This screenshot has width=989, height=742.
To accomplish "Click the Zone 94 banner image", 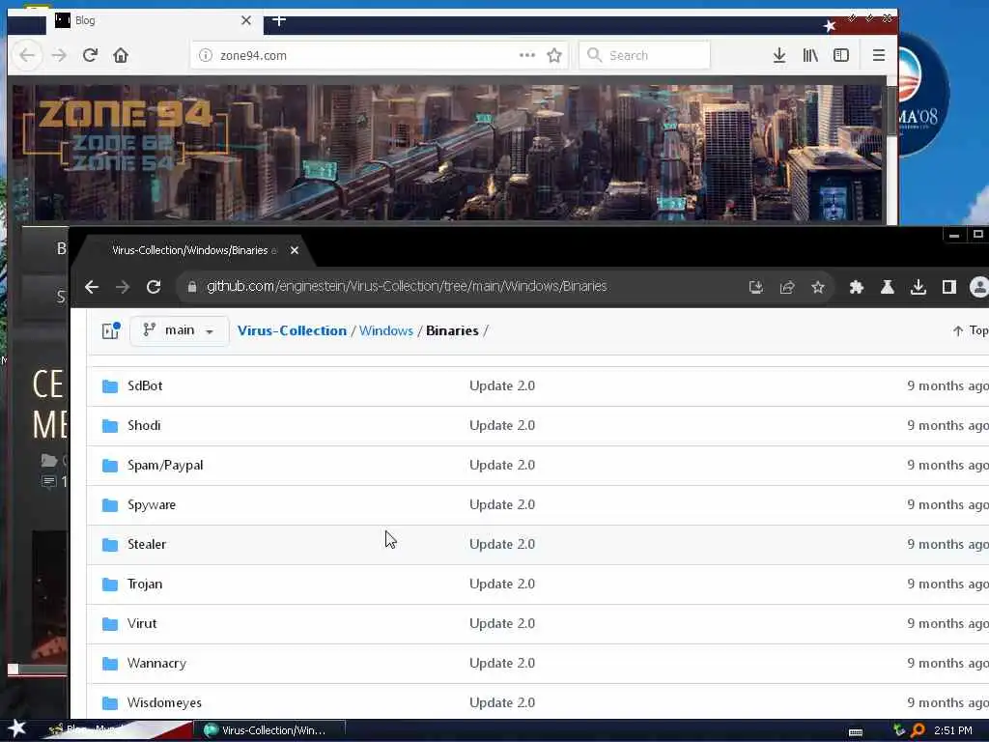I will [448, 152].
